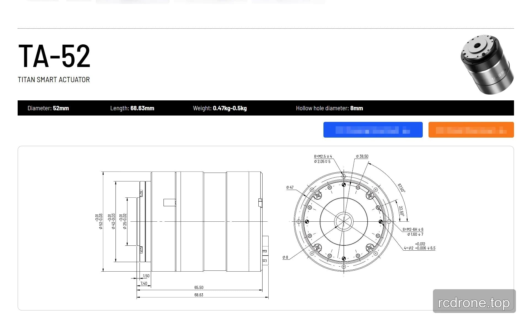Viewport: 522px width, 319px height.
Task: Click the orange blurred button
Action: tap(471, 130)
